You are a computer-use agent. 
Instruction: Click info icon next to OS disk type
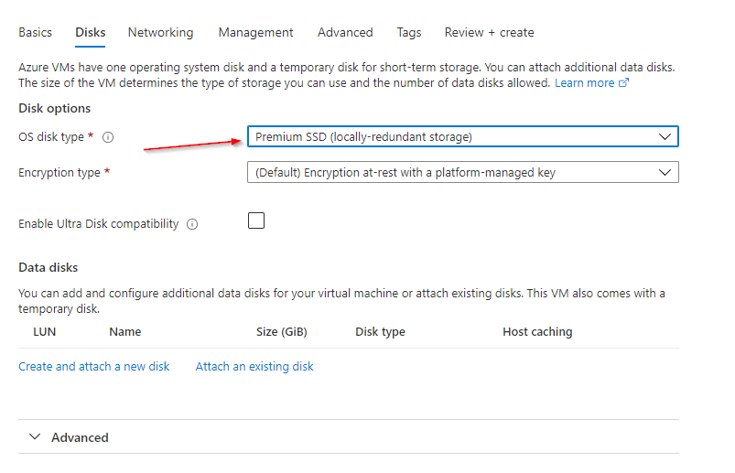click(x=108, y=137)
